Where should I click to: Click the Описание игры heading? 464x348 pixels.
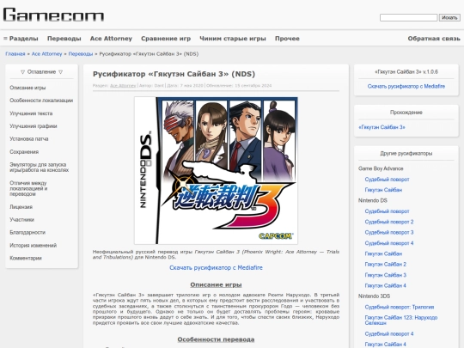216,284
